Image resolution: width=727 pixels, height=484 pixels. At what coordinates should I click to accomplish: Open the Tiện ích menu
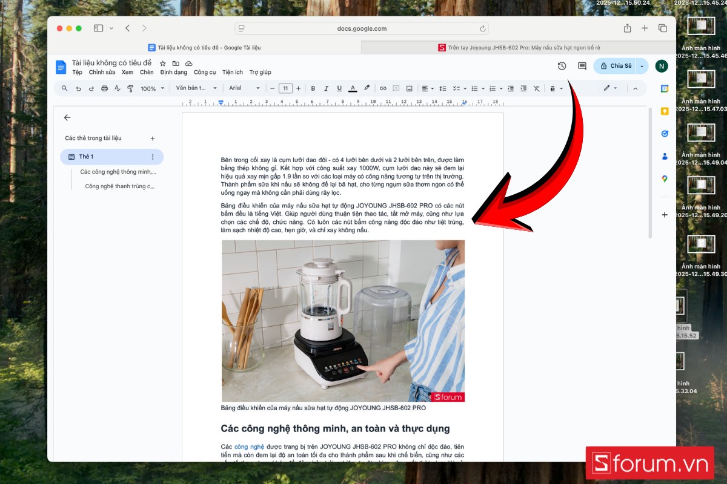pyautogui.click(x=233, y=72)
